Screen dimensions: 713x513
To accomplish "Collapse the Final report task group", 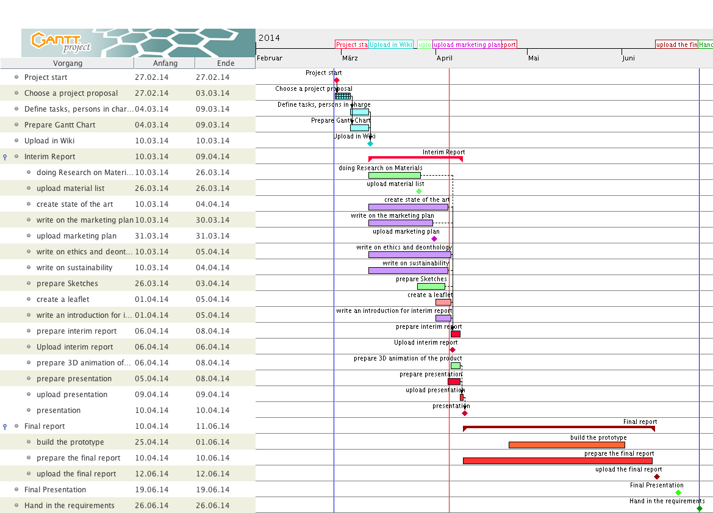I will 5,426.
